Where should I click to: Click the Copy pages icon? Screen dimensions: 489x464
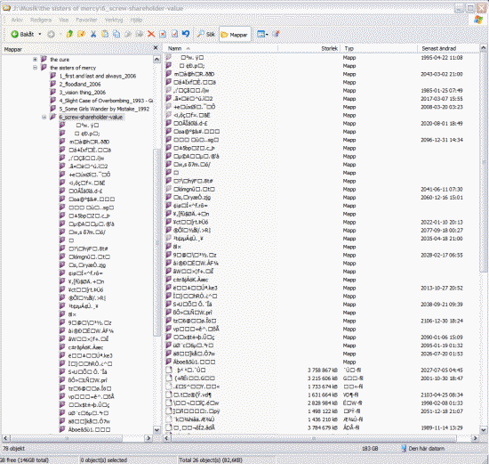coord(116,34)
